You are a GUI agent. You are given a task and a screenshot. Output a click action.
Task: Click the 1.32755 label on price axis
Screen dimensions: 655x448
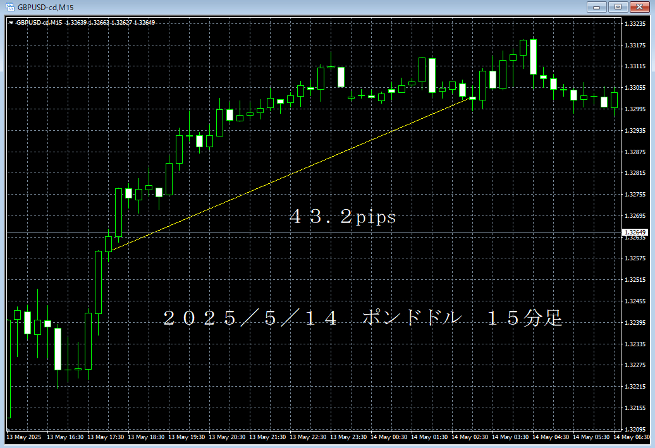pyautogui.click(x=635, y=194)
